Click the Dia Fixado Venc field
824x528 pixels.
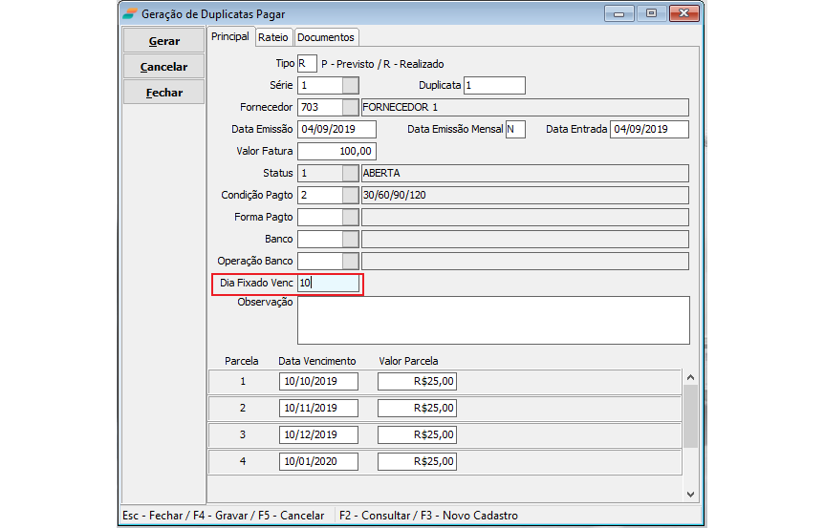coord(328,284)
